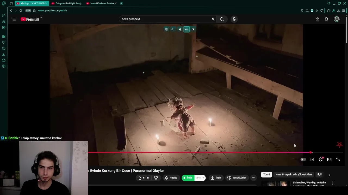Toggle the ad blocker shield

coord(312,11)
